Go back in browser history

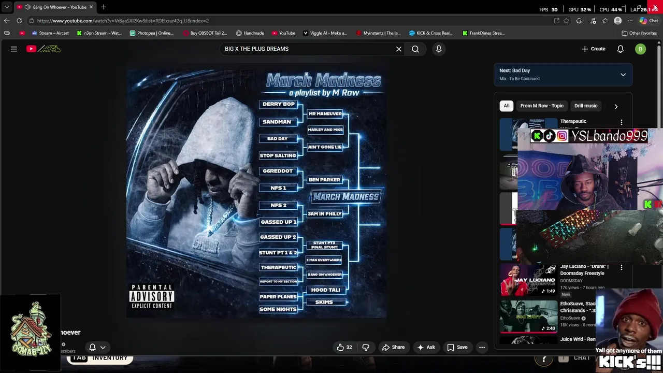click(7, 21)
